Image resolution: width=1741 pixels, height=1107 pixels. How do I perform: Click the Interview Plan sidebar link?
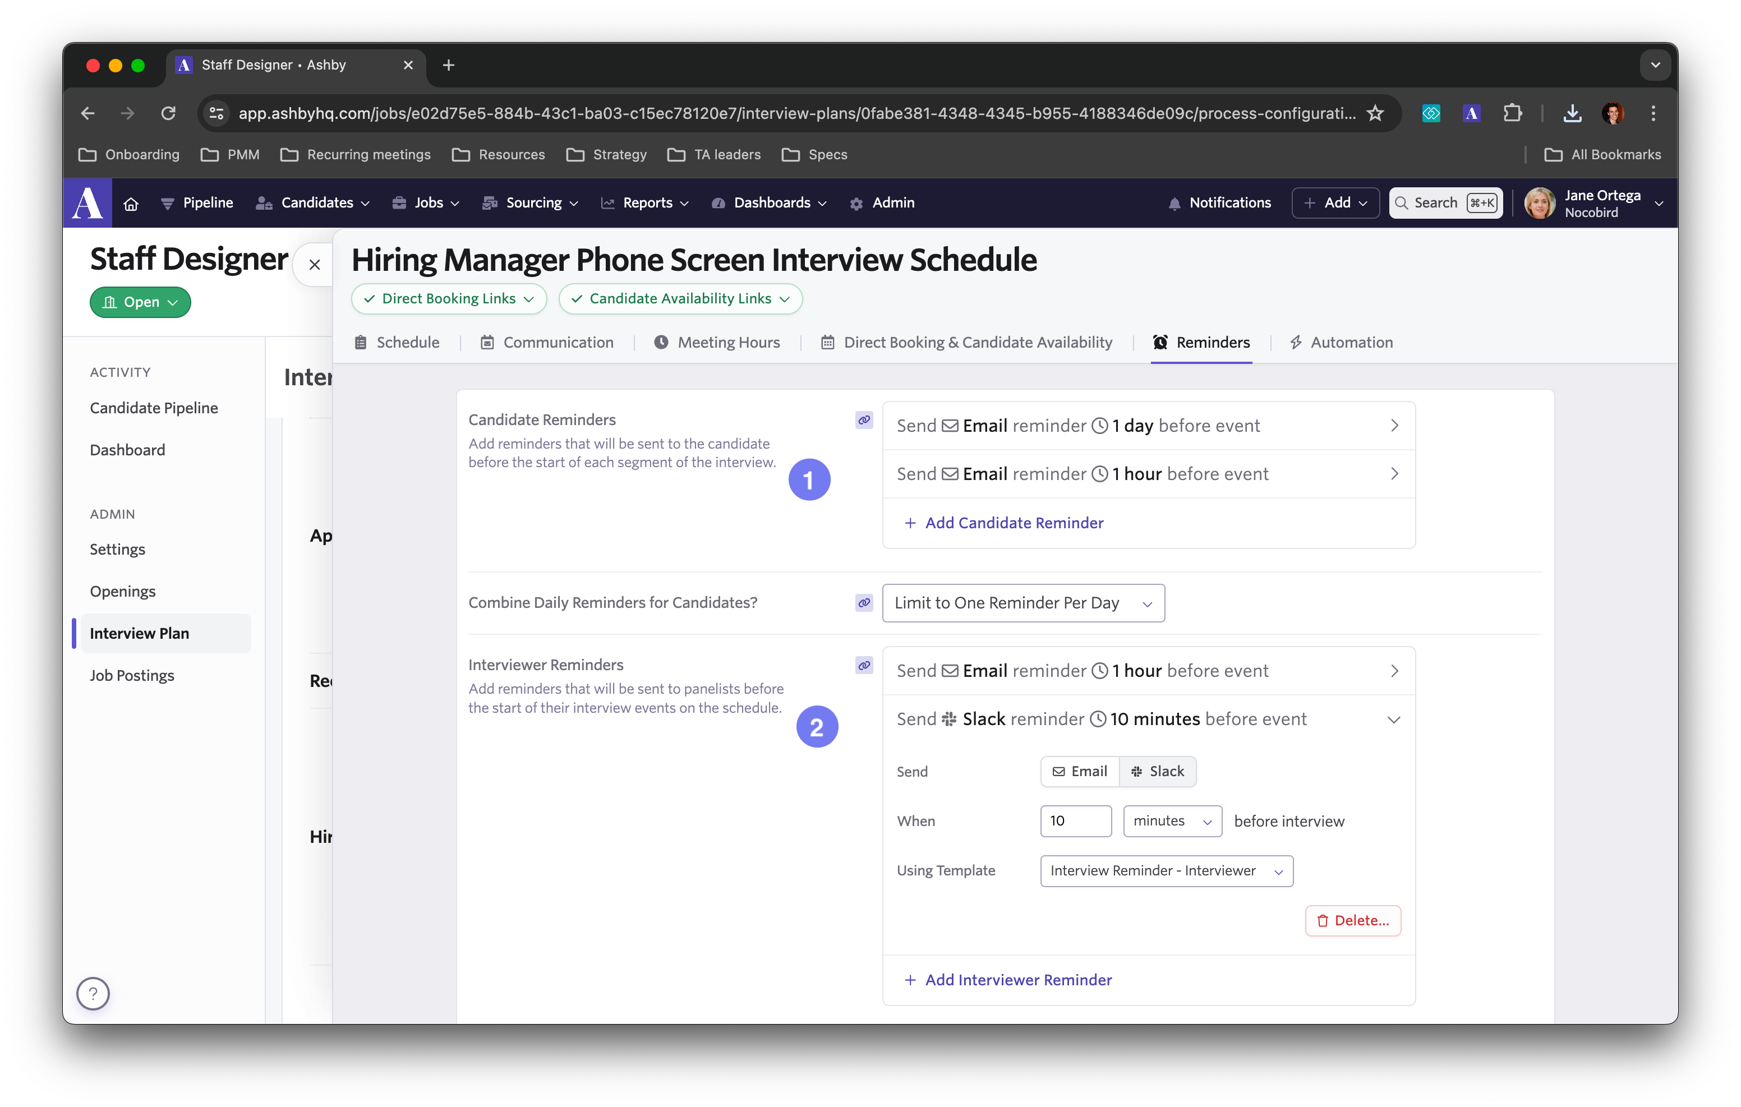(141, 633)
